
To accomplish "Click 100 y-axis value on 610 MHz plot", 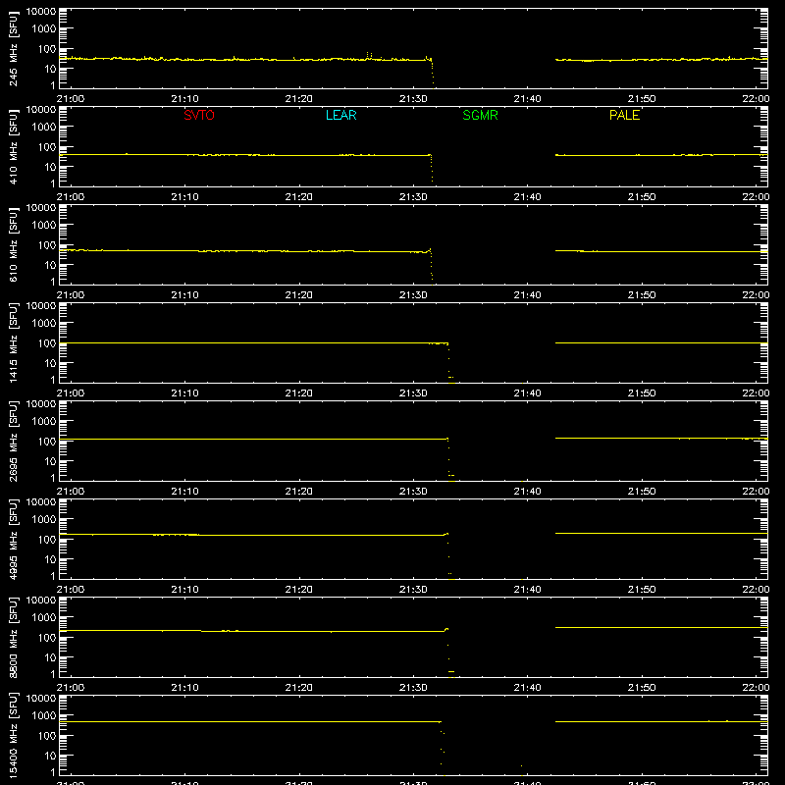I will click(47, 245).
